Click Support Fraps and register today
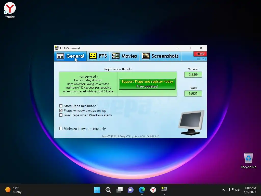The height and width of the screenshot is (196, 261). [147, 84]
